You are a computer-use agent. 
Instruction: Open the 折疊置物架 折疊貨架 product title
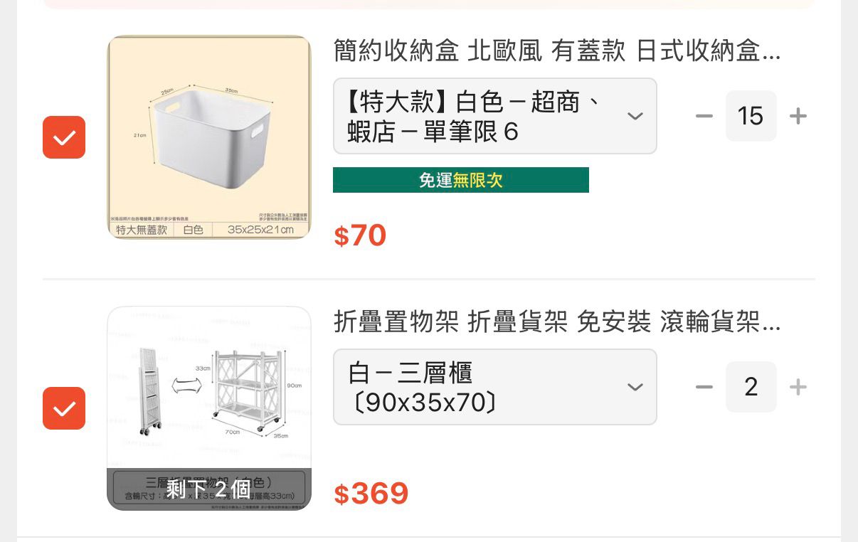pos(556,322)
